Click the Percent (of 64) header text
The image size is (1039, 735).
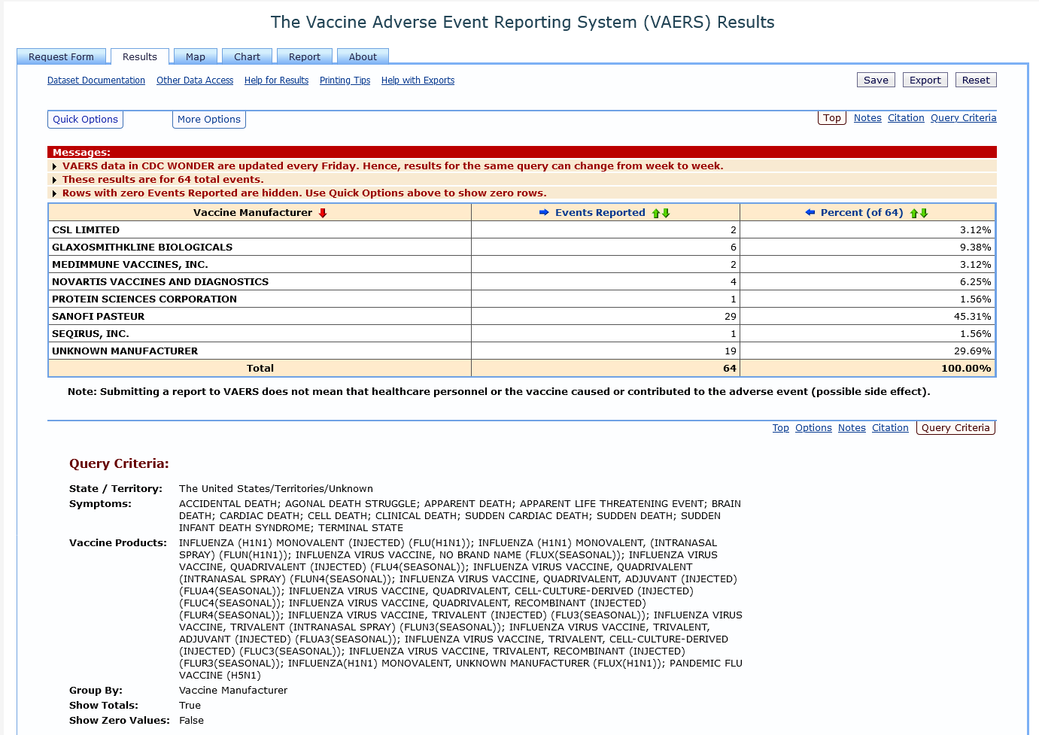tap(861, 213)
